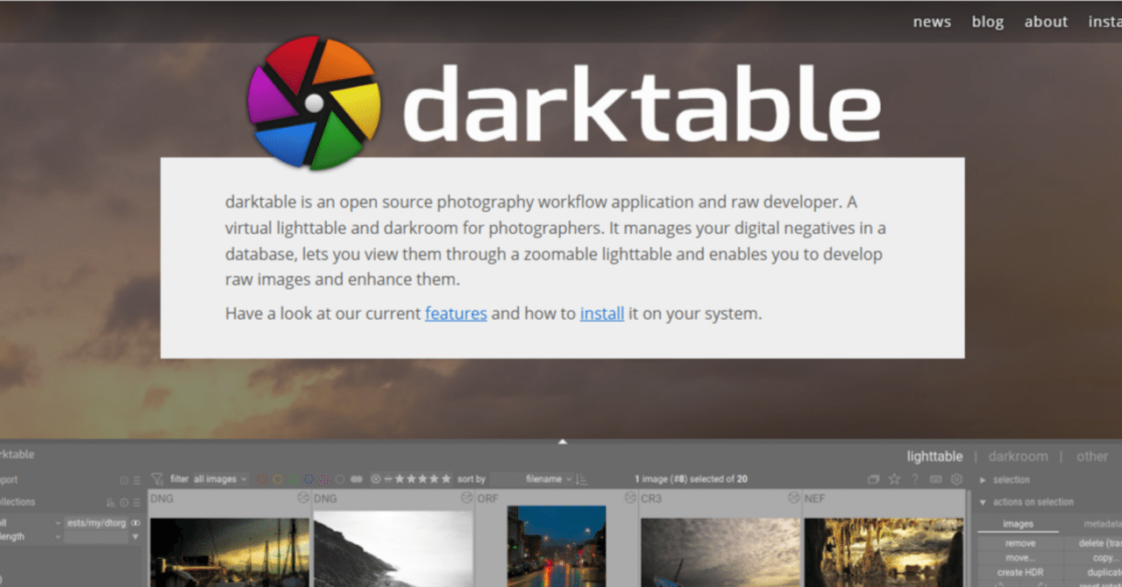Switch to the darkroom tab
The width and height of the screenshot is (1122, 587).
pos(1018,456)
